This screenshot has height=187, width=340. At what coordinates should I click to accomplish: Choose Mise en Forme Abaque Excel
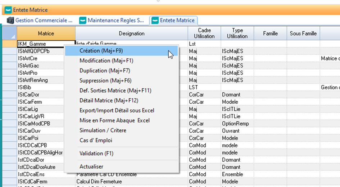114,120
